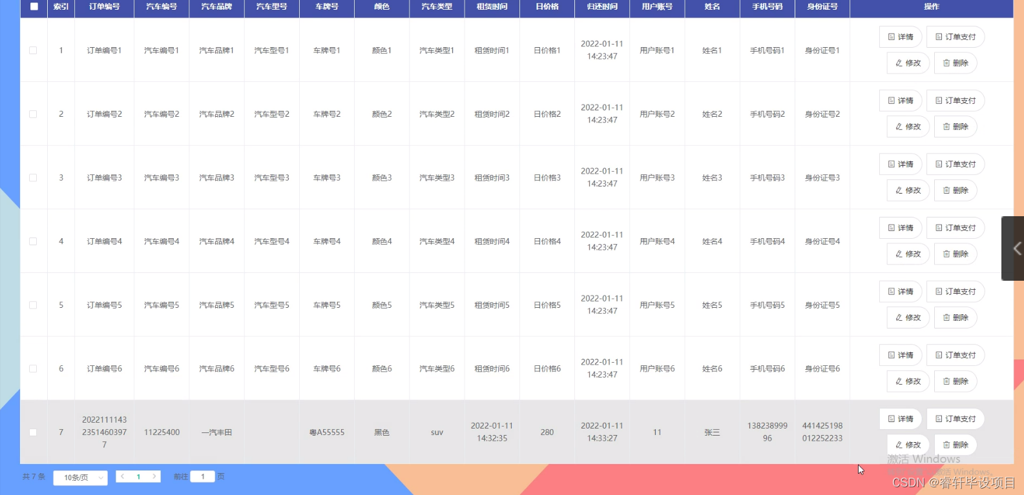Click 修改 for row 订单编号6
Screen dimensions: 1024x495
point(908,381)
